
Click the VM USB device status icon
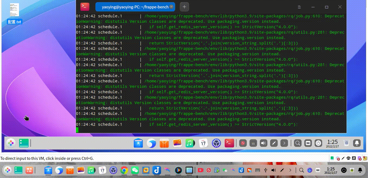click(x=359, y=158)
